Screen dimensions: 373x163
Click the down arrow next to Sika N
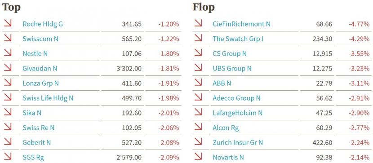[x=8, y=112]
